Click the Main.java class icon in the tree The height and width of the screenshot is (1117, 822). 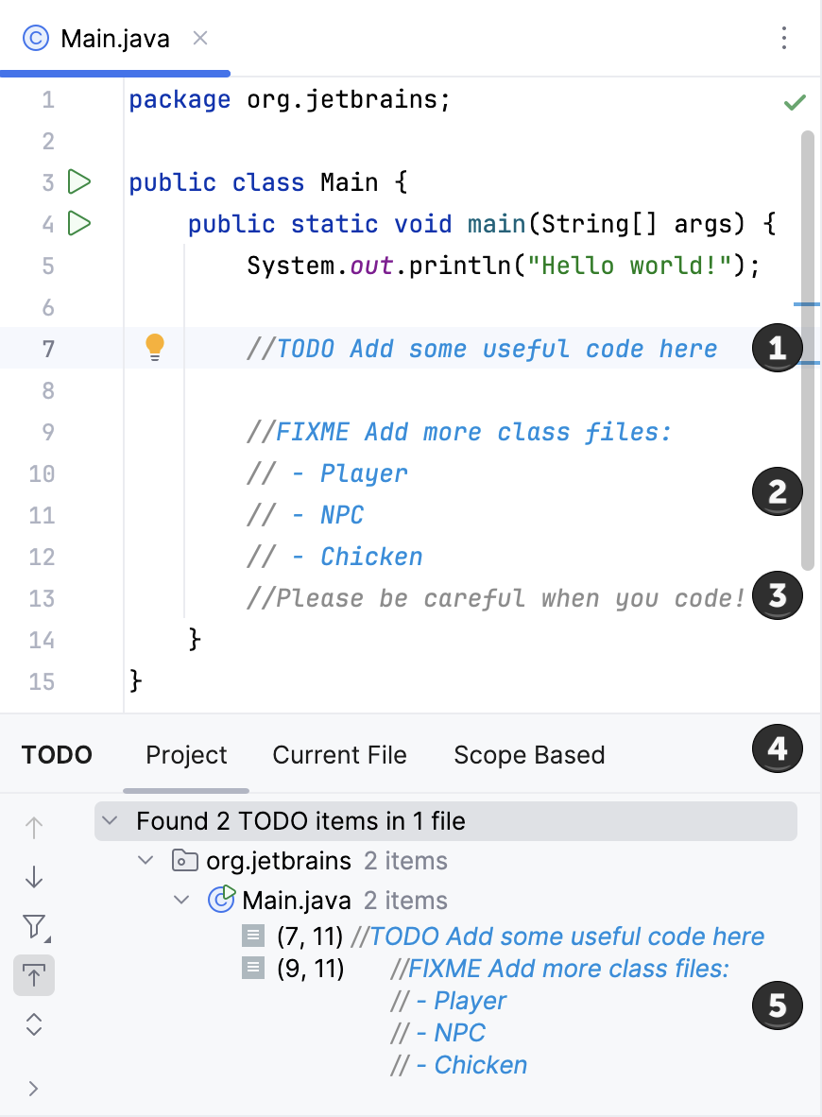pos(220,900)
